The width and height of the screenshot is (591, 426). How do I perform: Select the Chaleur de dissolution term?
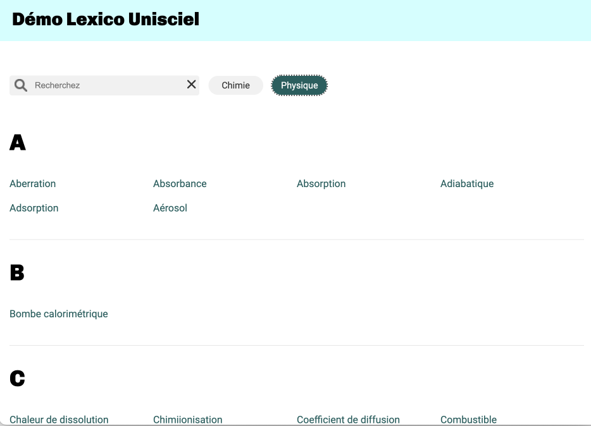pyautogui.click(x=59, y=419)
